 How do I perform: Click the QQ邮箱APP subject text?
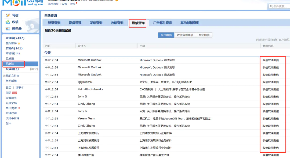[x=165, y=82]
